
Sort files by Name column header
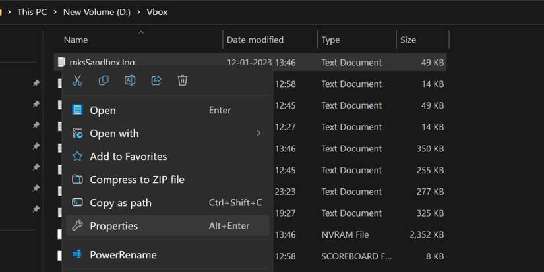(76, 40)
